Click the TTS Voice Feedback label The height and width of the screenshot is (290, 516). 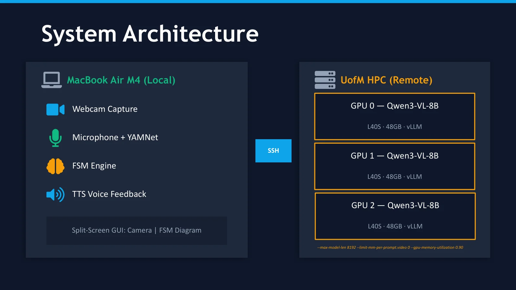click(x=109, y=194)
